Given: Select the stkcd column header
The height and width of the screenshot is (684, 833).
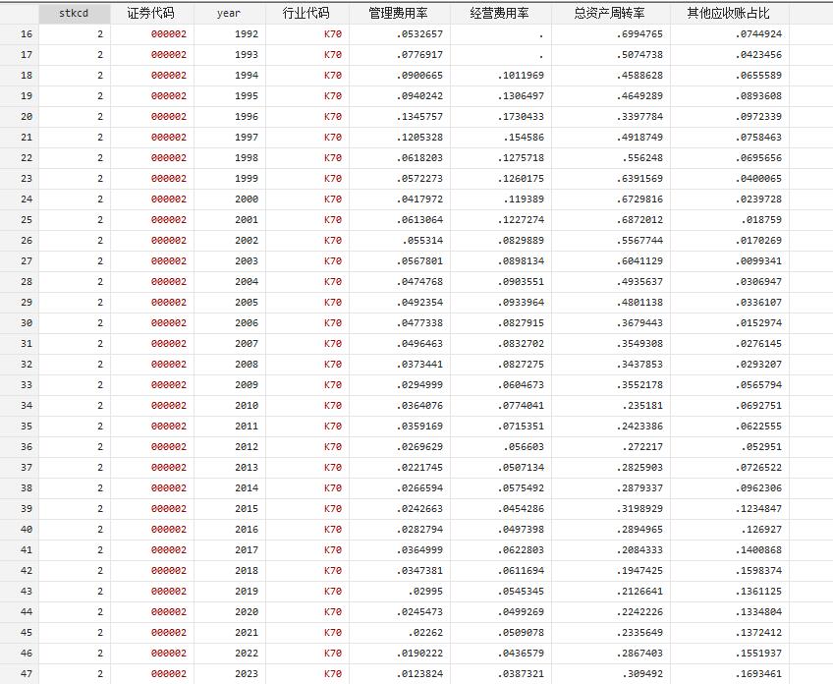Looking at the screenshot, I should tap(75, 14).
